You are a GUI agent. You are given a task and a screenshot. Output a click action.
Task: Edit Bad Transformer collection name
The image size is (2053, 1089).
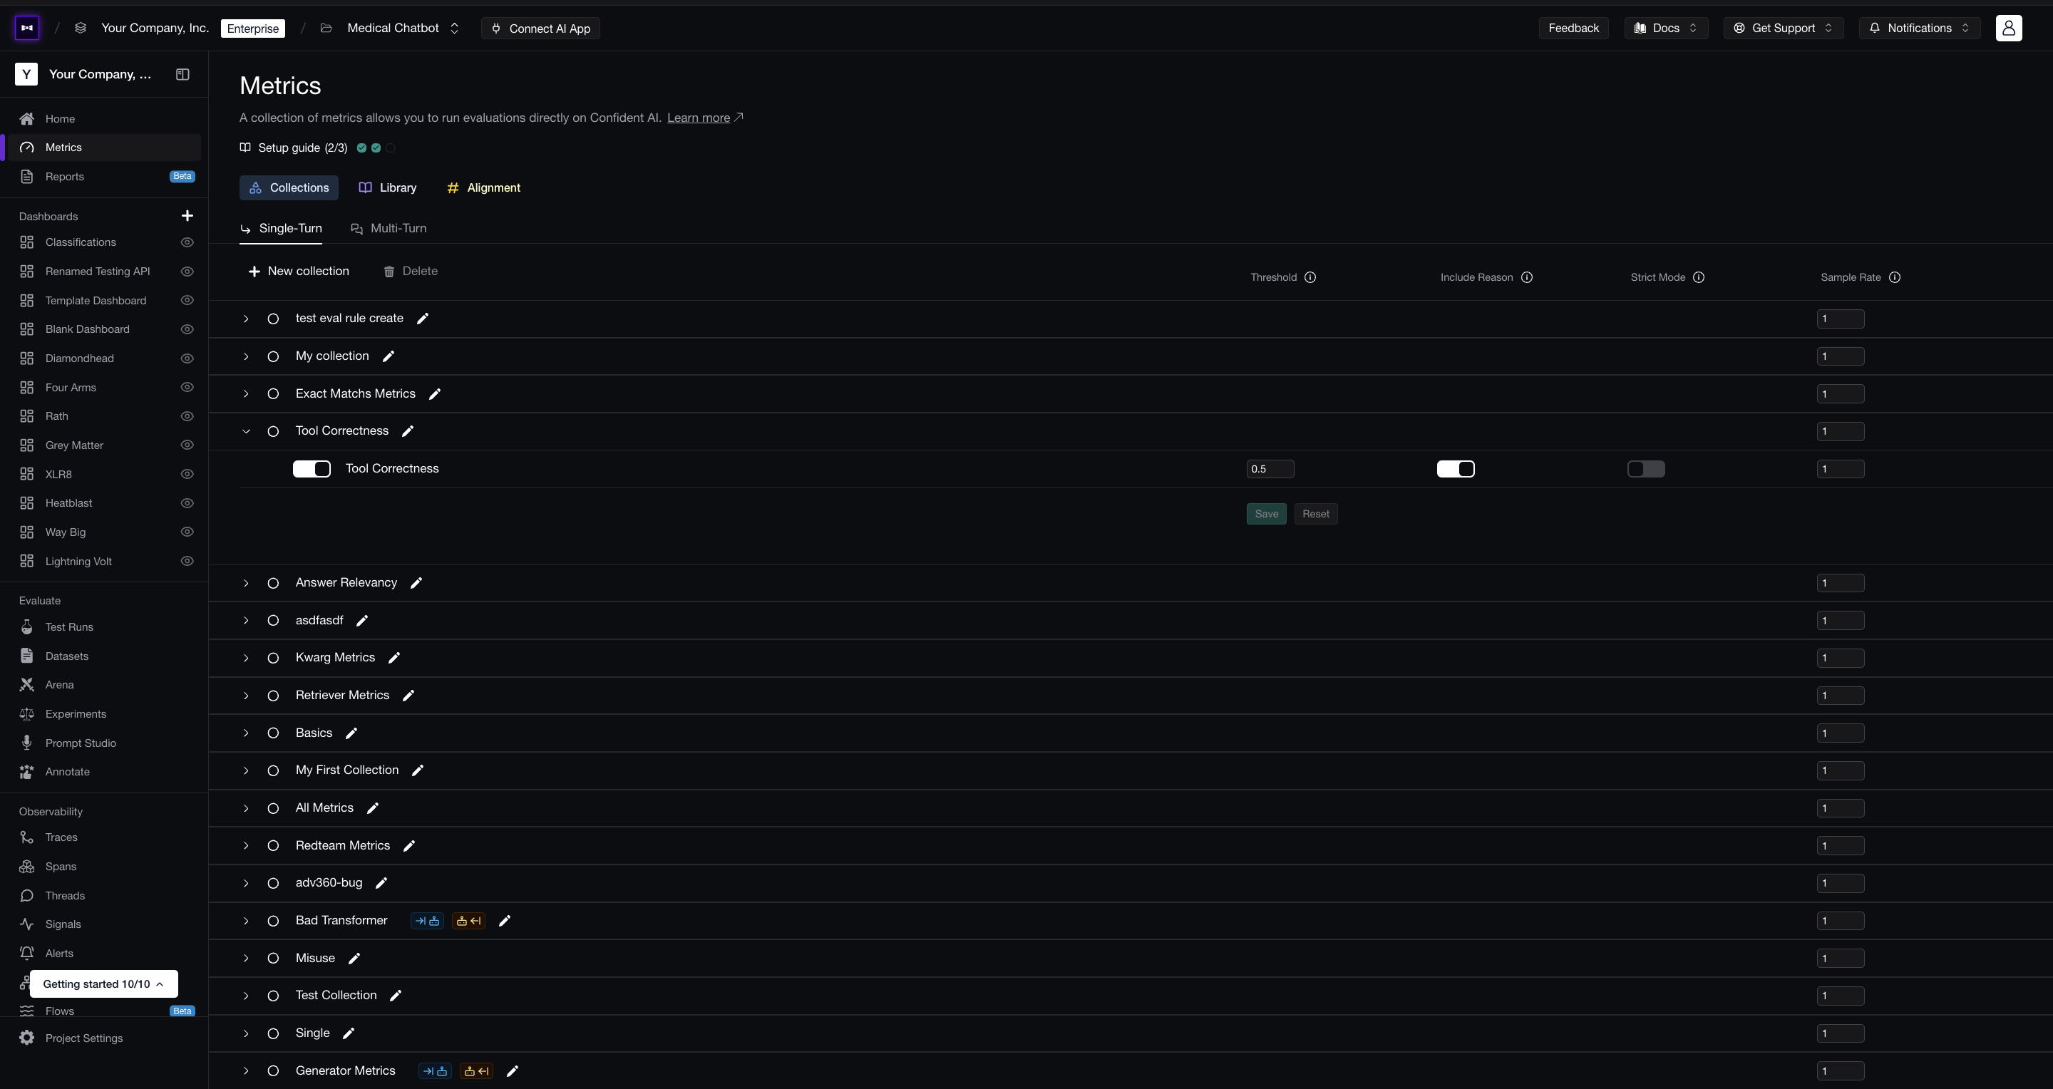point(505,921)
